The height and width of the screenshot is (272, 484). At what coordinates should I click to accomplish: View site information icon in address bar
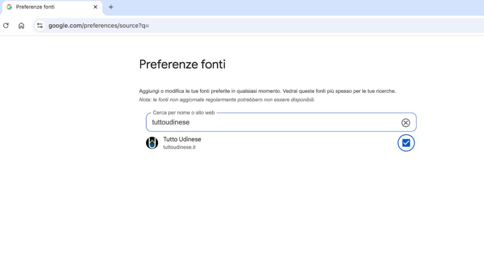(40, 25)
